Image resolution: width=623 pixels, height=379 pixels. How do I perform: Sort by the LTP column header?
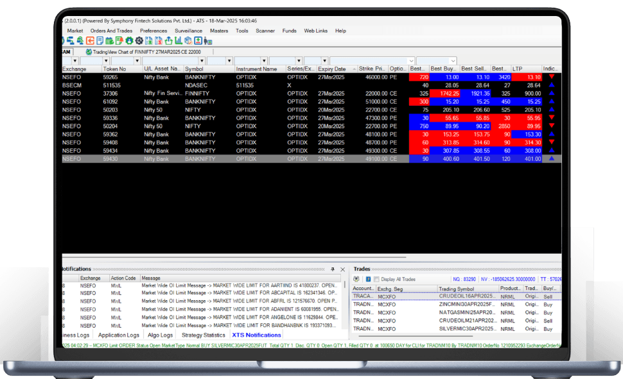525,69
